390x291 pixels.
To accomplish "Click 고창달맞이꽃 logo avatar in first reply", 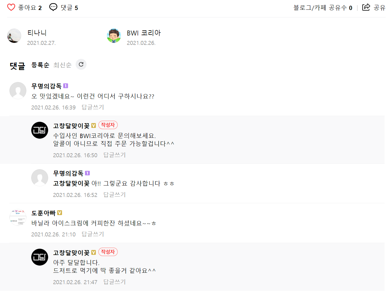I will 40,130.
